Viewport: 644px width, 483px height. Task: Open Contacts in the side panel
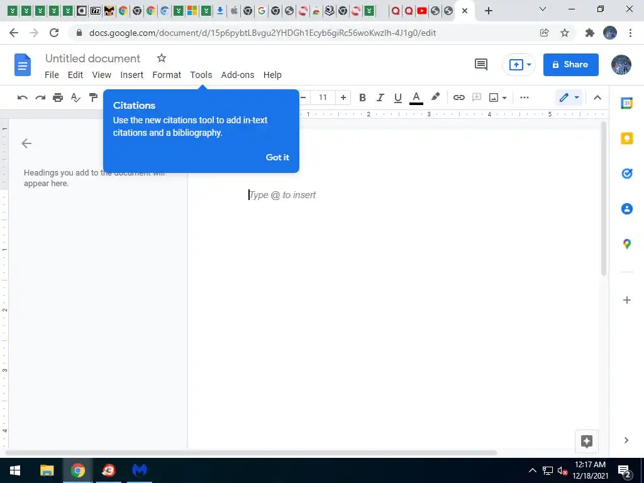[x=627, y=209]
